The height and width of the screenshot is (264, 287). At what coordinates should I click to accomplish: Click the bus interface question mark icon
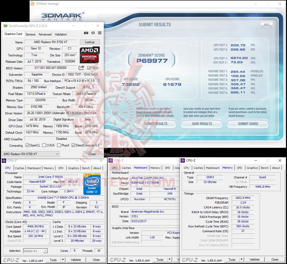click(99, 81)
